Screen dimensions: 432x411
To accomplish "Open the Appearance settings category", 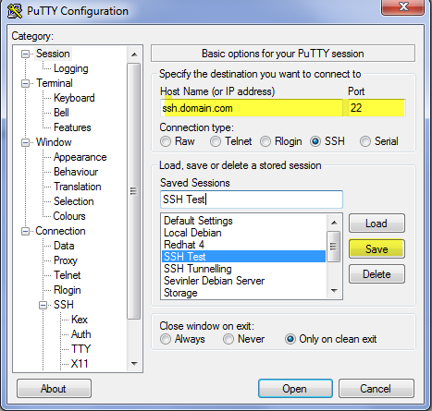I will tap(80, 157).
